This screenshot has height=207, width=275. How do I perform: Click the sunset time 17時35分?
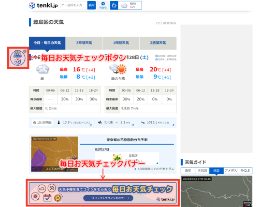[166, 60]
